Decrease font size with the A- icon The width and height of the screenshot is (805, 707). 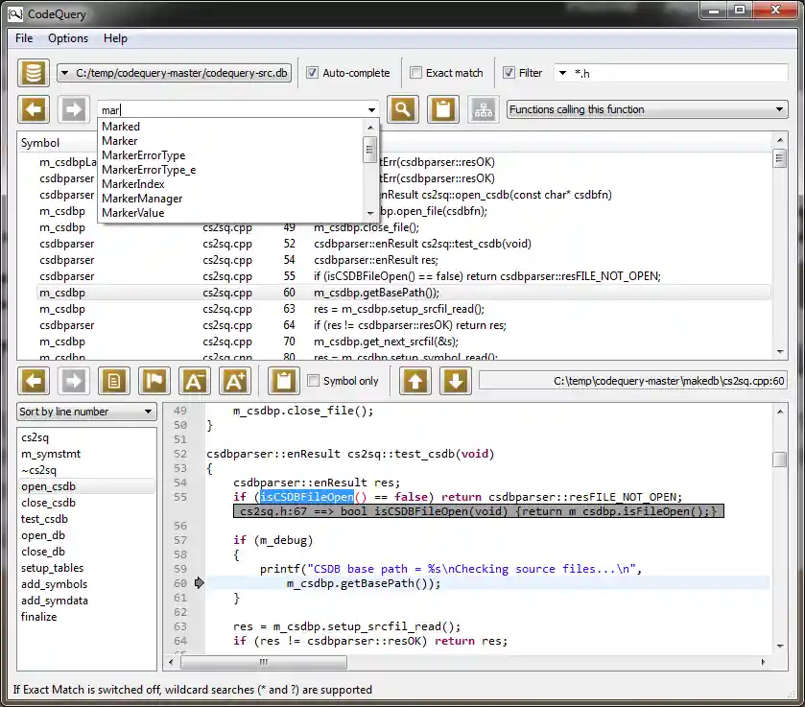195,381
